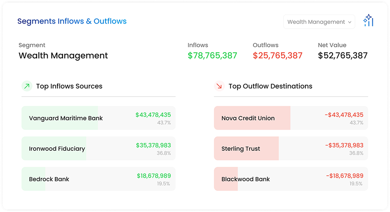The width and height of the screenshot is (390, 212).
Task: Click the red Top Outflow arrow icon
Action: pyautogui.click(x=219, y=86)
